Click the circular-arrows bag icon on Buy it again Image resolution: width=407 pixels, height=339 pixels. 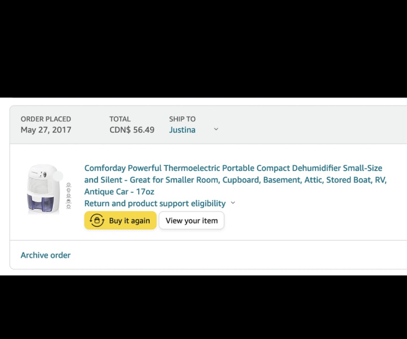click(97, 220)
